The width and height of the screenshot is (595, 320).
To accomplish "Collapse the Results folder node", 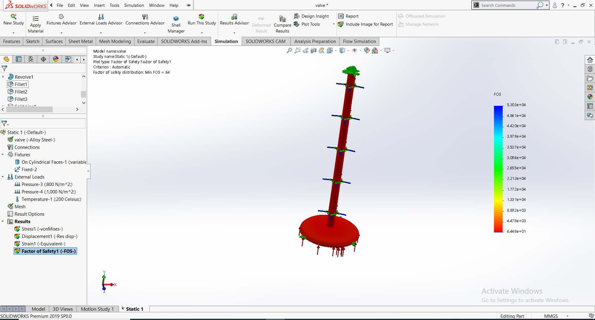I will 3,221.
